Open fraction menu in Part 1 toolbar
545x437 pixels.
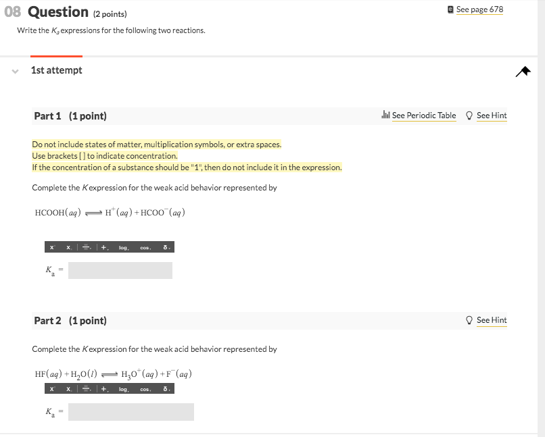click(x=87, y=247)
